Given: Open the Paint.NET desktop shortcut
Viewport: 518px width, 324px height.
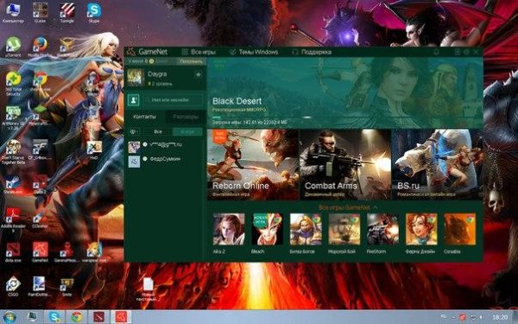Looking at the screenshot, I should [x=40, y=286].
